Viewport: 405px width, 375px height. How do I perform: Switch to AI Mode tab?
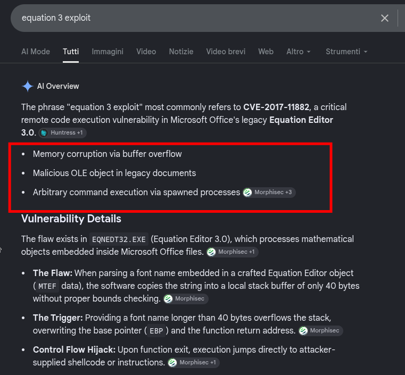pos(36,52)
